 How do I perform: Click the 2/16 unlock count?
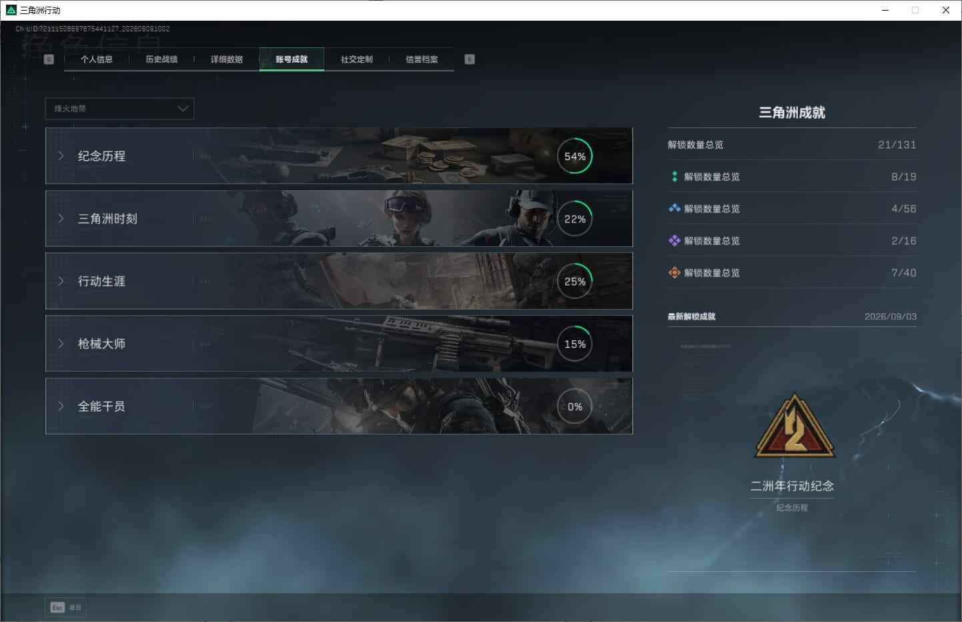tap(904, 241)
